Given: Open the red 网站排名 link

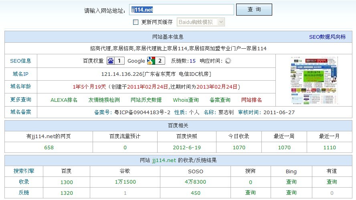Looking at the screenshot, I should (251, 100).
